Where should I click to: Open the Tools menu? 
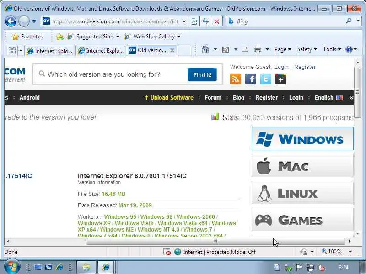pyautogui.click(x=332, y=49)
